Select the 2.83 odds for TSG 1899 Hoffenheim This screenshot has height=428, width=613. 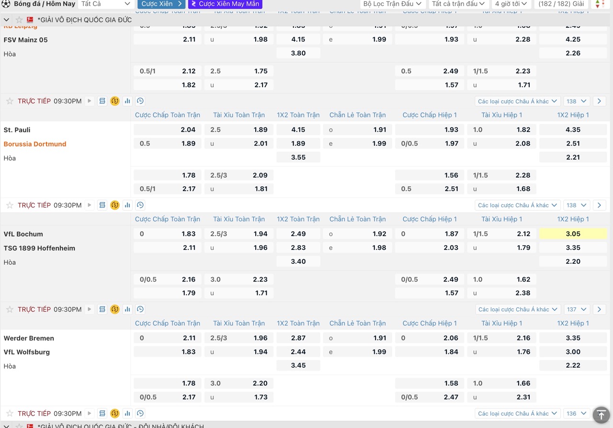tap(298, 248)
